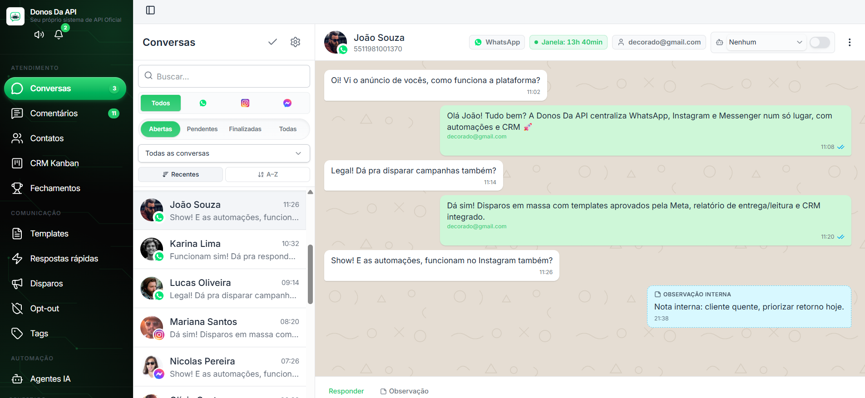Click the Respostas rápidas lightning icon
This screenshot has height=398, width=865.
[x=17, y=259]
